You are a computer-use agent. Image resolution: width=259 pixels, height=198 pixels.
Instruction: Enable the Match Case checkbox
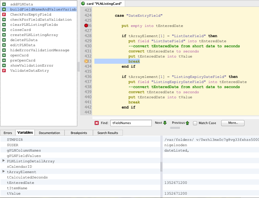coord(195,123)
